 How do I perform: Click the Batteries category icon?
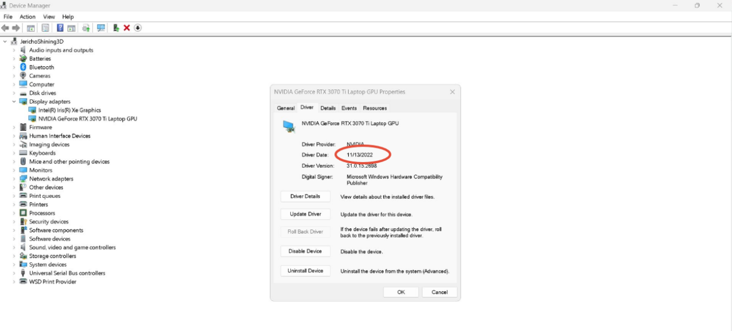coord(23,58)
